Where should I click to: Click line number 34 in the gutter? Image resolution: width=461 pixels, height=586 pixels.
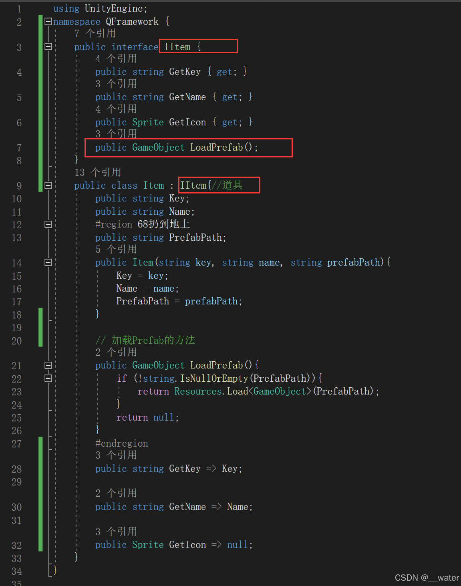coord(16,571)
